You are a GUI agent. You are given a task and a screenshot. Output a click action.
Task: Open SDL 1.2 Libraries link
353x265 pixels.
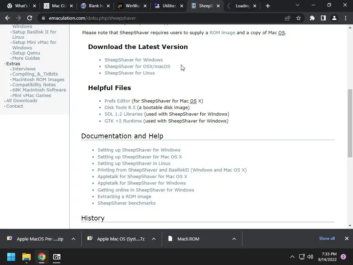click(x=123, y=114)
